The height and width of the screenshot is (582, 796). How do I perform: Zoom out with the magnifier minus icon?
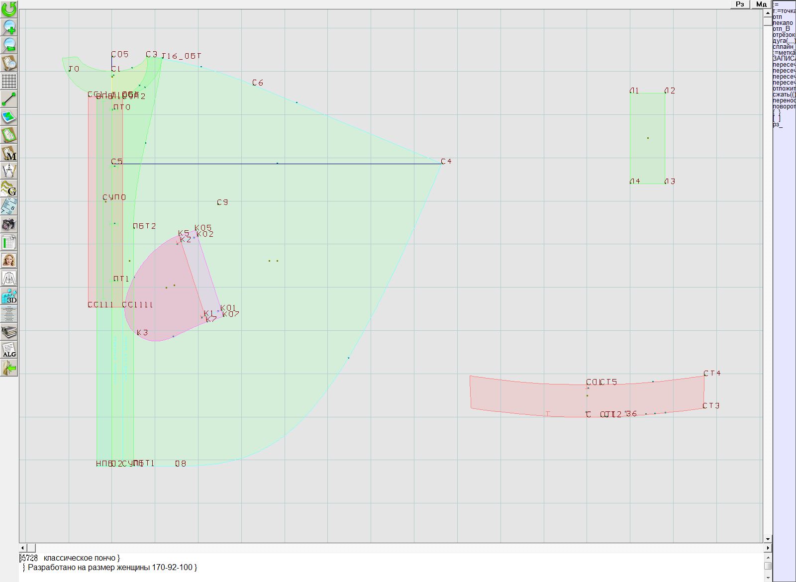click(x=9, y=45)
